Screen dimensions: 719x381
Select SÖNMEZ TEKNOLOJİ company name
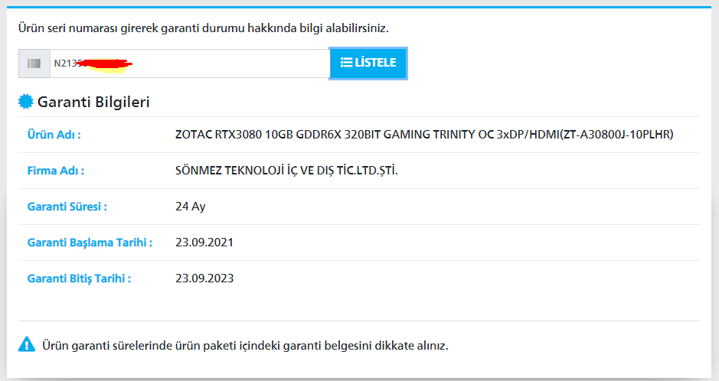286,171
